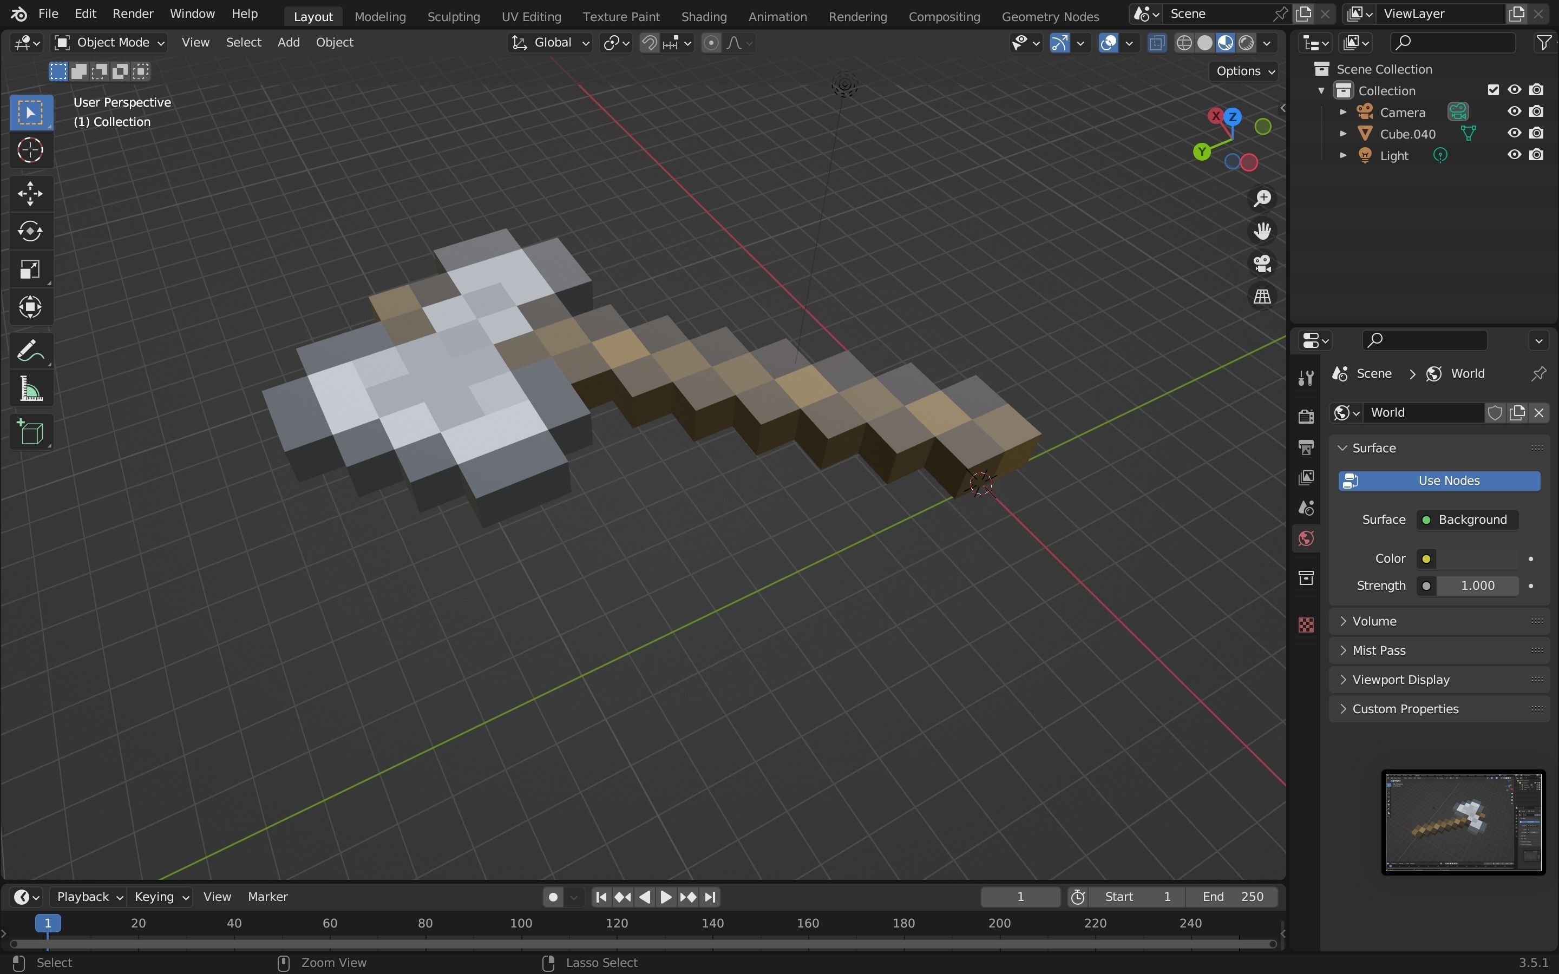The image size is (1559, 974).
Task: Click the outliner filter funnel icon
Action: tap(1543, 43)
